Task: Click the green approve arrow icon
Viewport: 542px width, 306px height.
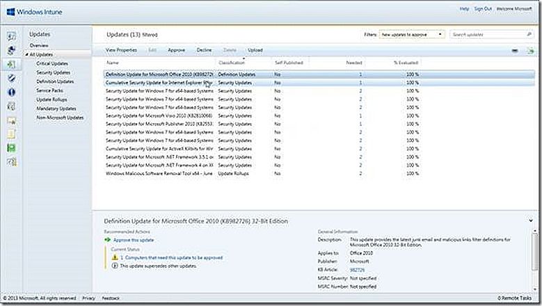Action: [x=108, y=240]
